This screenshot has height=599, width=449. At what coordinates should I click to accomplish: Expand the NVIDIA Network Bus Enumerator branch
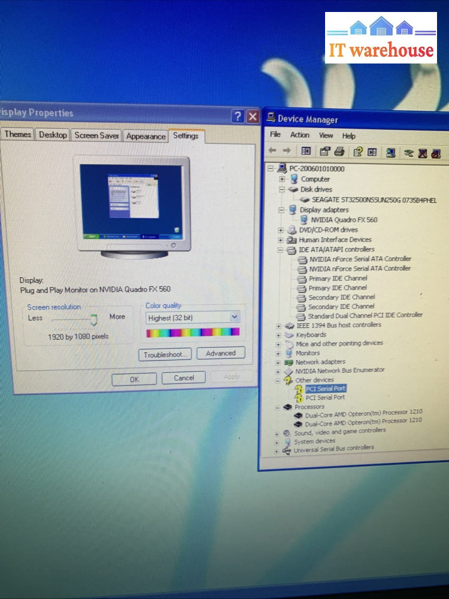click(278, 371)
